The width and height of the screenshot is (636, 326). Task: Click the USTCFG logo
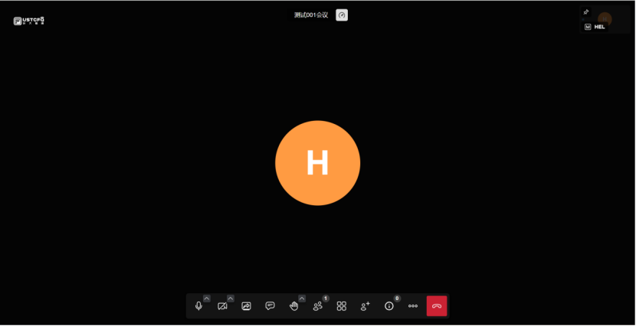(x=29, y=21)
